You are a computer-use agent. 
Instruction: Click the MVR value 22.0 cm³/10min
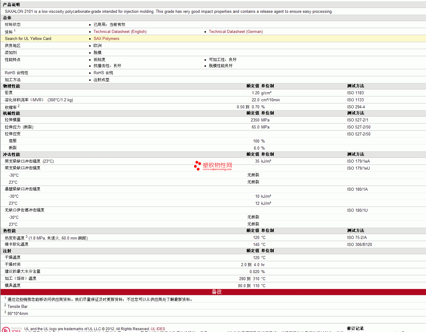point(265,100)
